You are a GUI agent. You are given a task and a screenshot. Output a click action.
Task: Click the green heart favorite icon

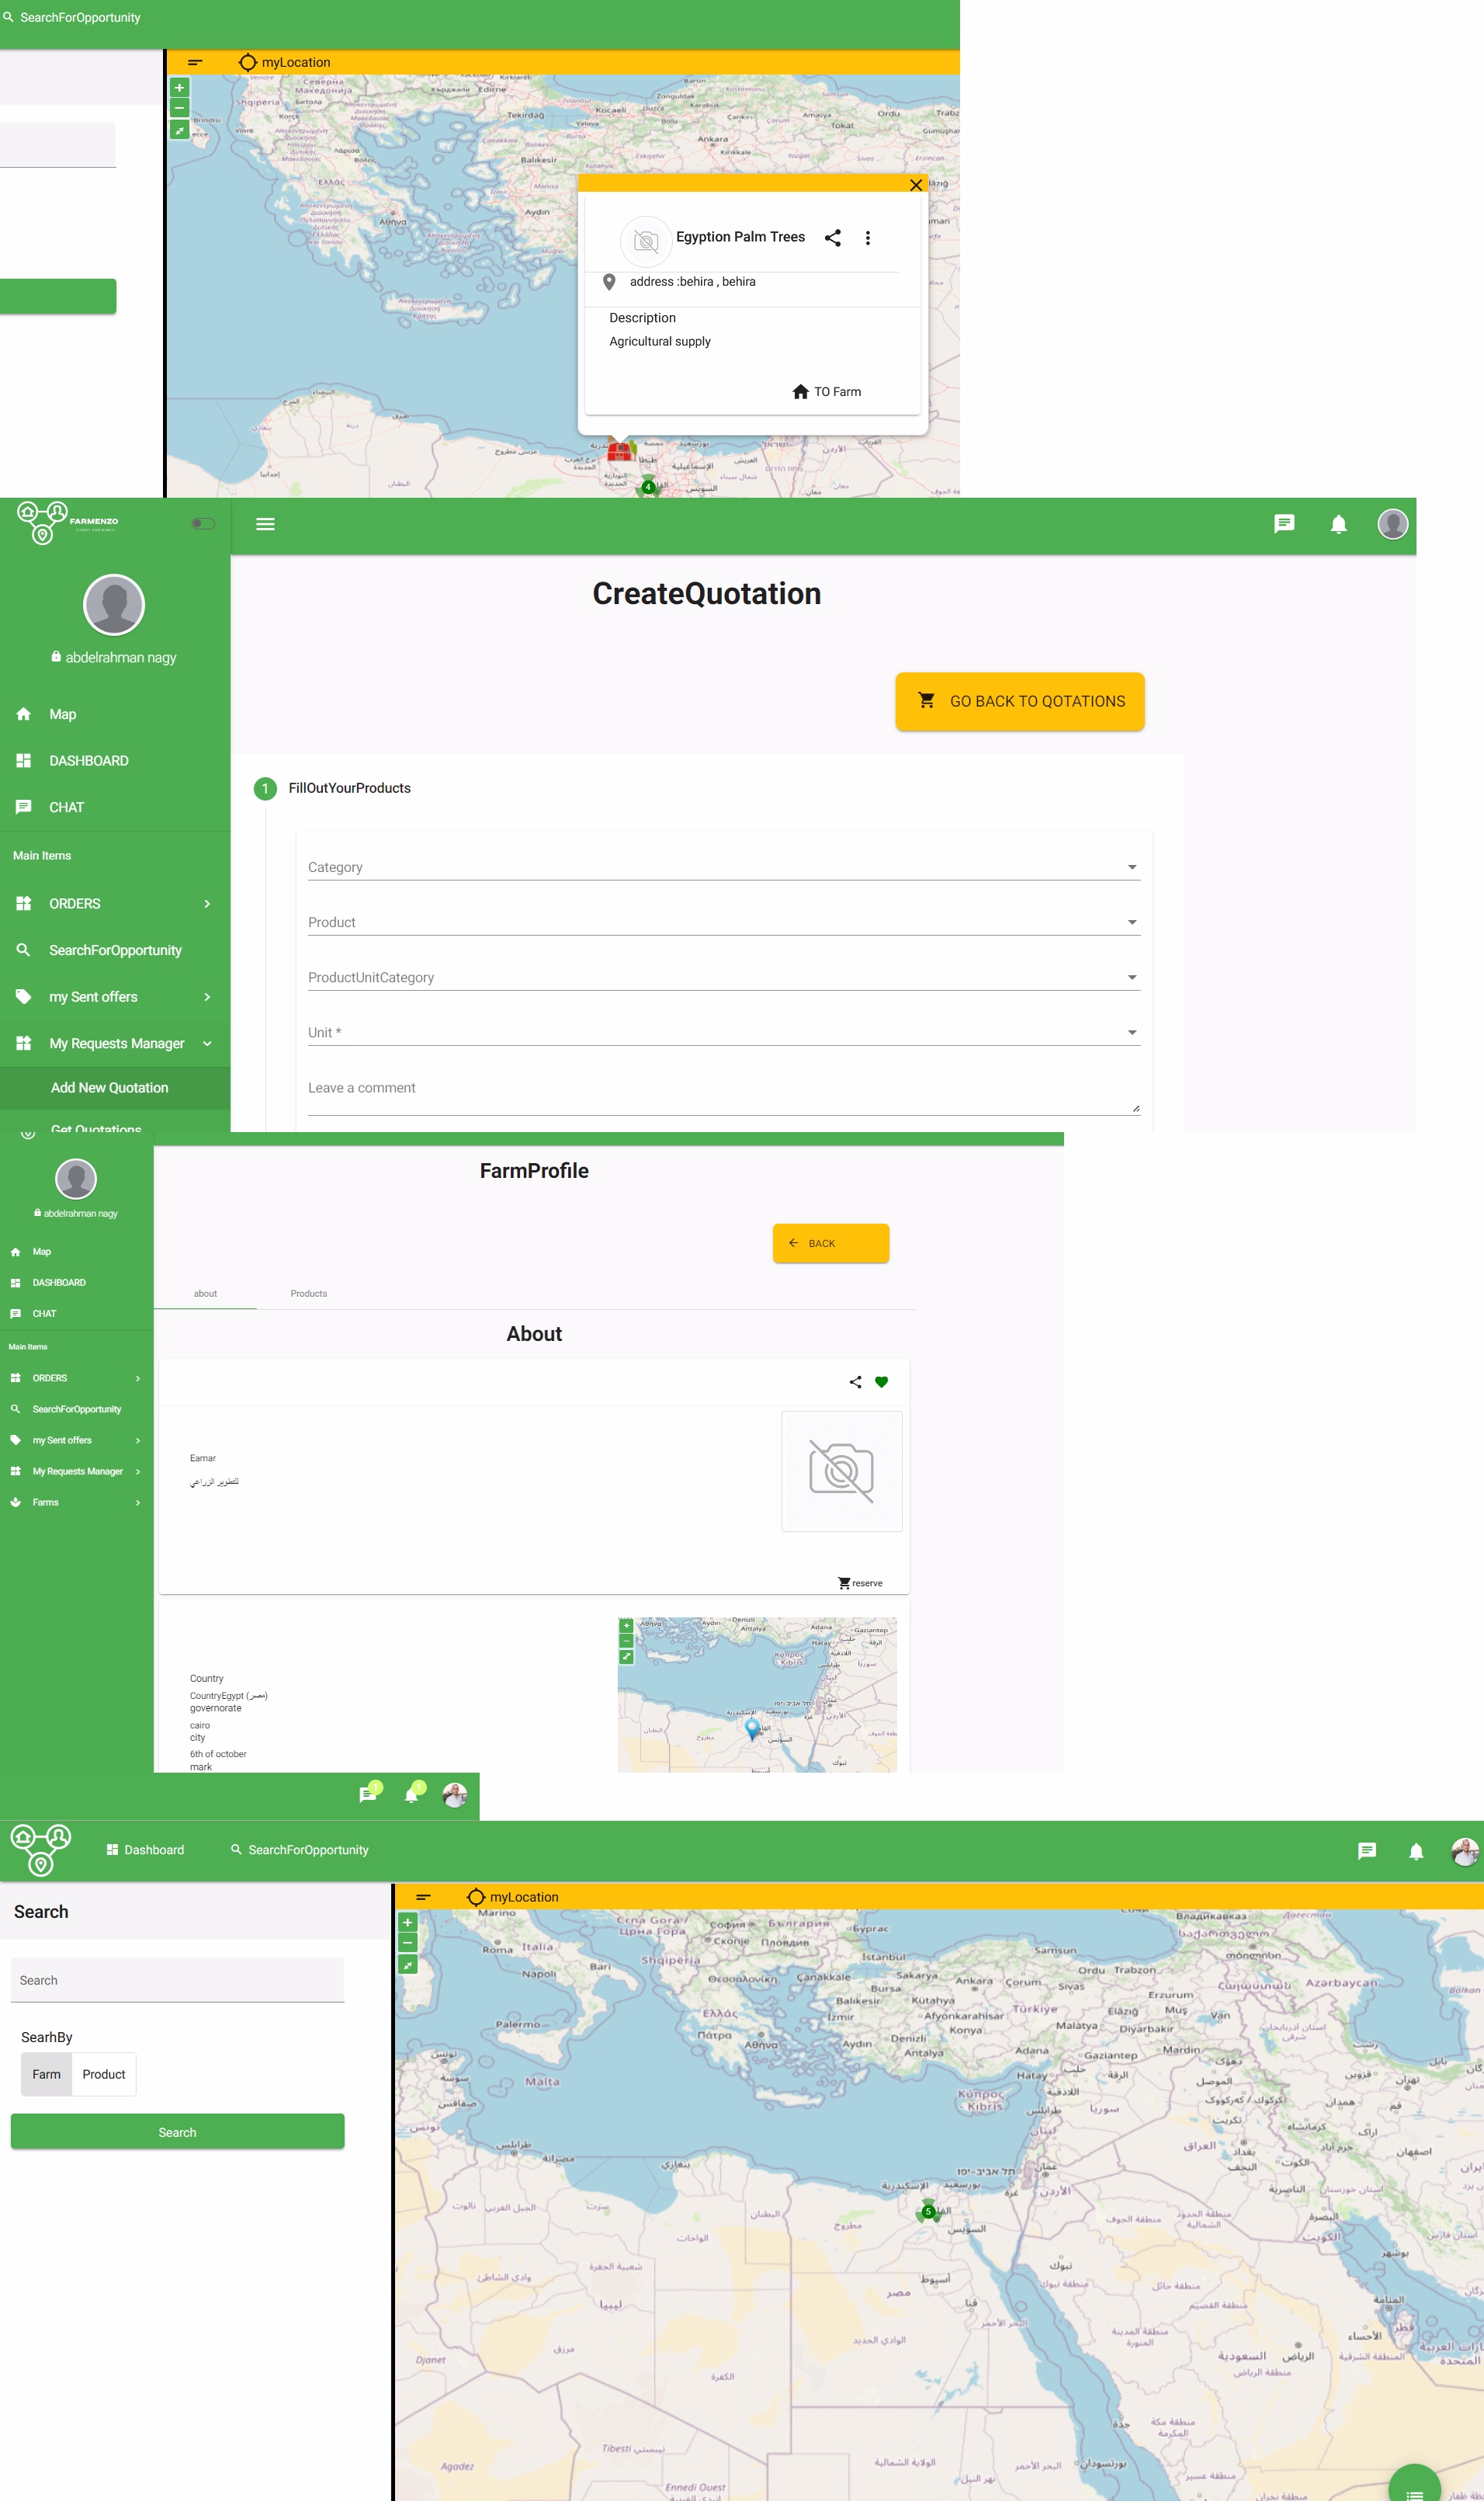(881, 1381)
